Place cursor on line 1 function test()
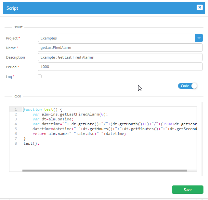Screen dimensions: 208x200 click(x=43, y=109)
